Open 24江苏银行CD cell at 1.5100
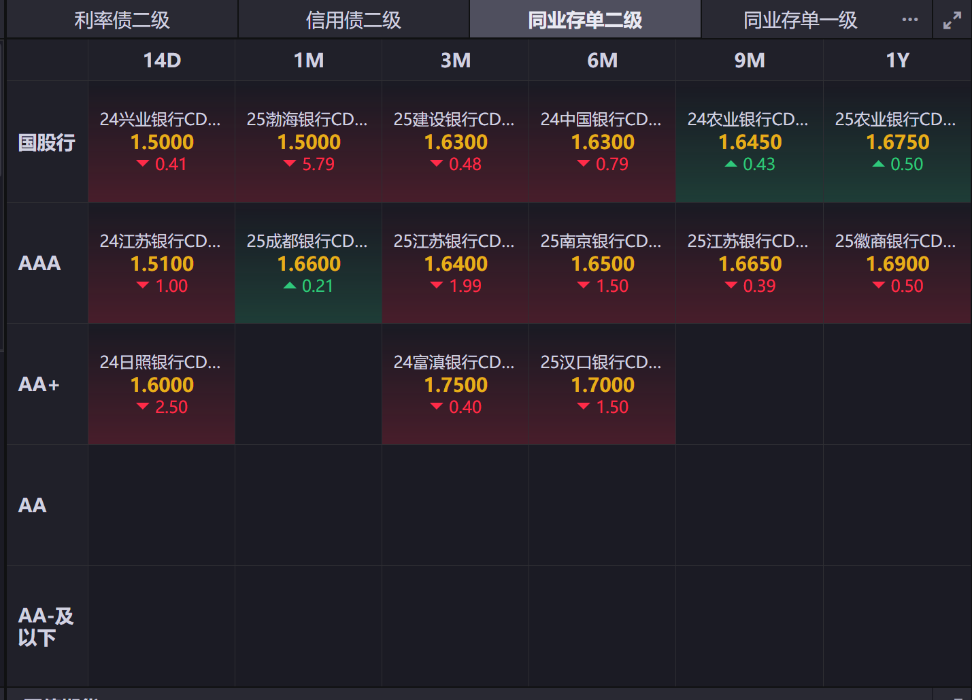The image size is (972, 700). click(x=162, y=263)
